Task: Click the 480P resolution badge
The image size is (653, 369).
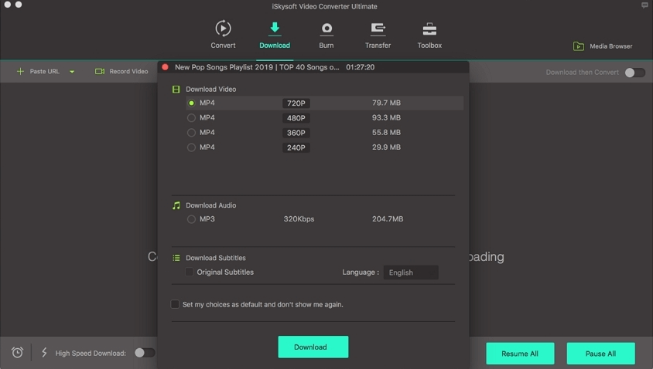Action: pos(296,118)
